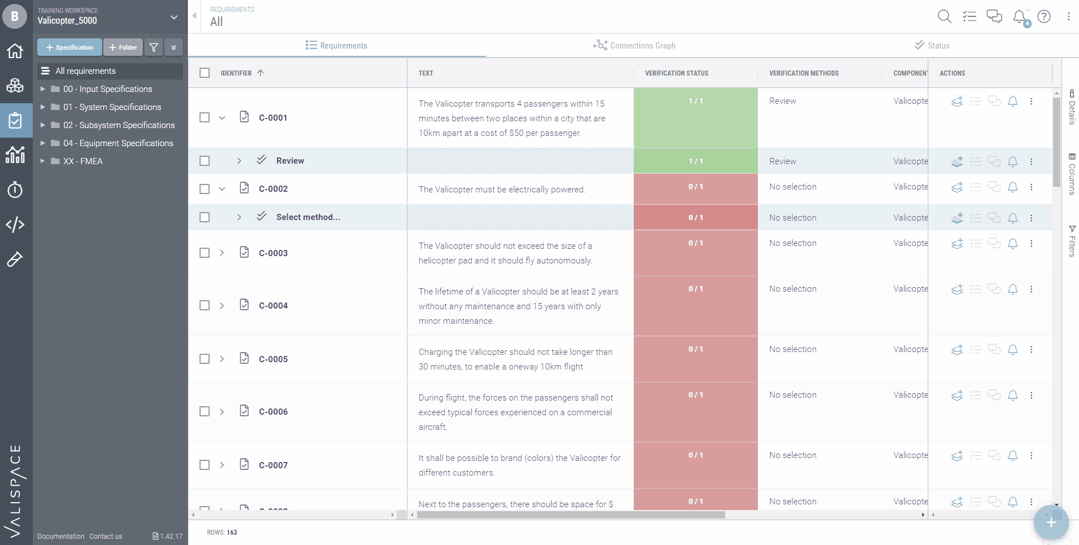Click the Specification button to create one

pos(69,47)
